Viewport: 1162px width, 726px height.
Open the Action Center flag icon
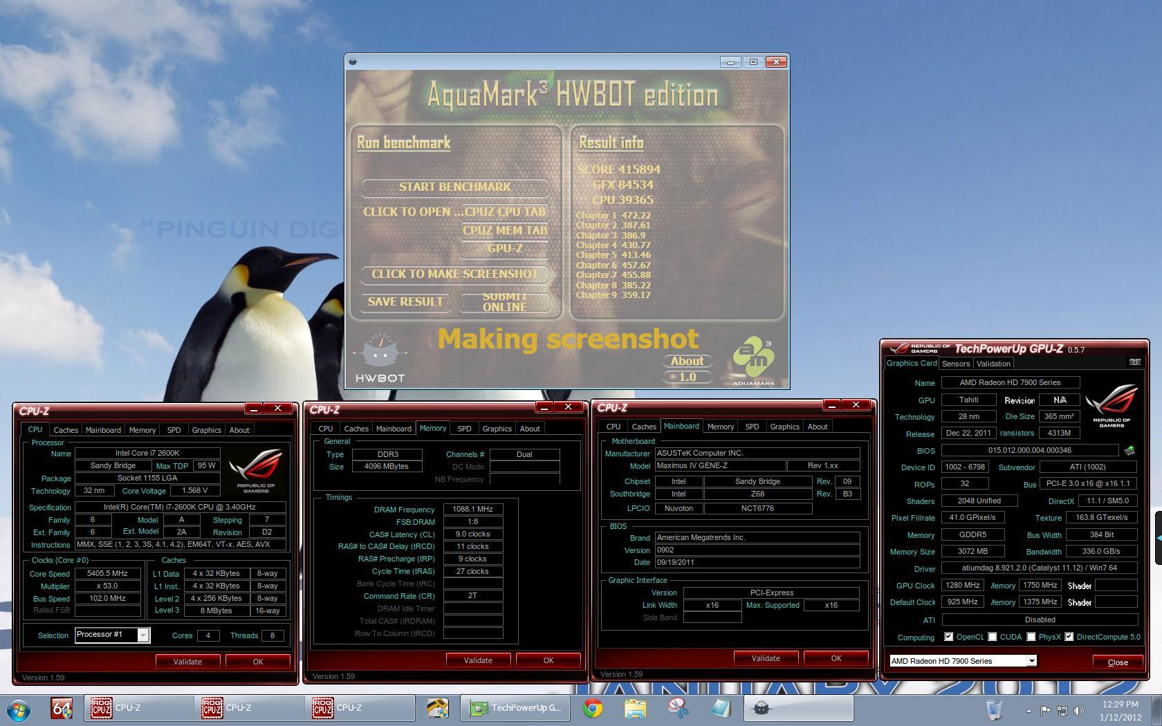(x=1045, y=710)
